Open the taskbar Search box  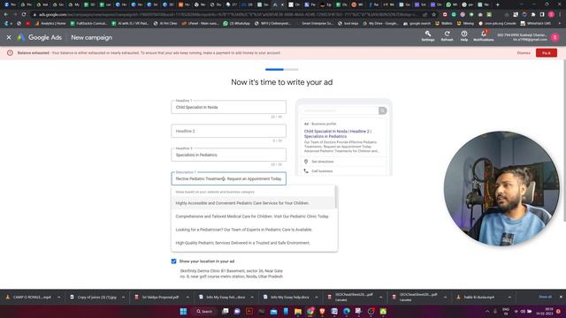(204, 311)
